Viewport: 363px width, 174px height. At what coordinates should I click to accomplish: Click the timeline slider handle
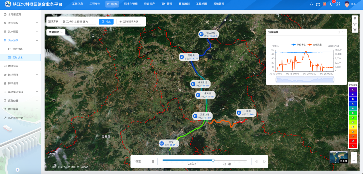[213, 160]
